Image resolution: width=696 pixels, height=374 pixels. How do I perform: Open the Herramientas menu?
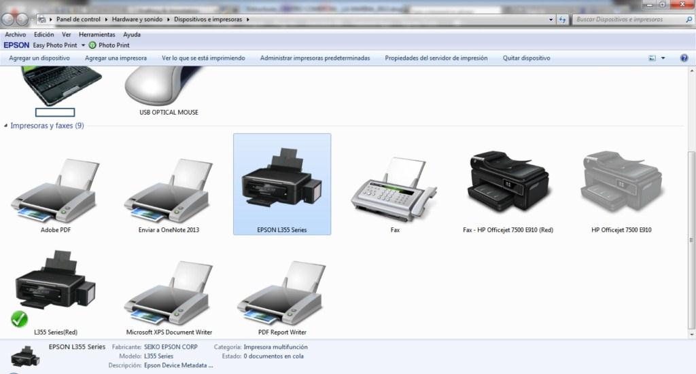[x=97, y=35]
